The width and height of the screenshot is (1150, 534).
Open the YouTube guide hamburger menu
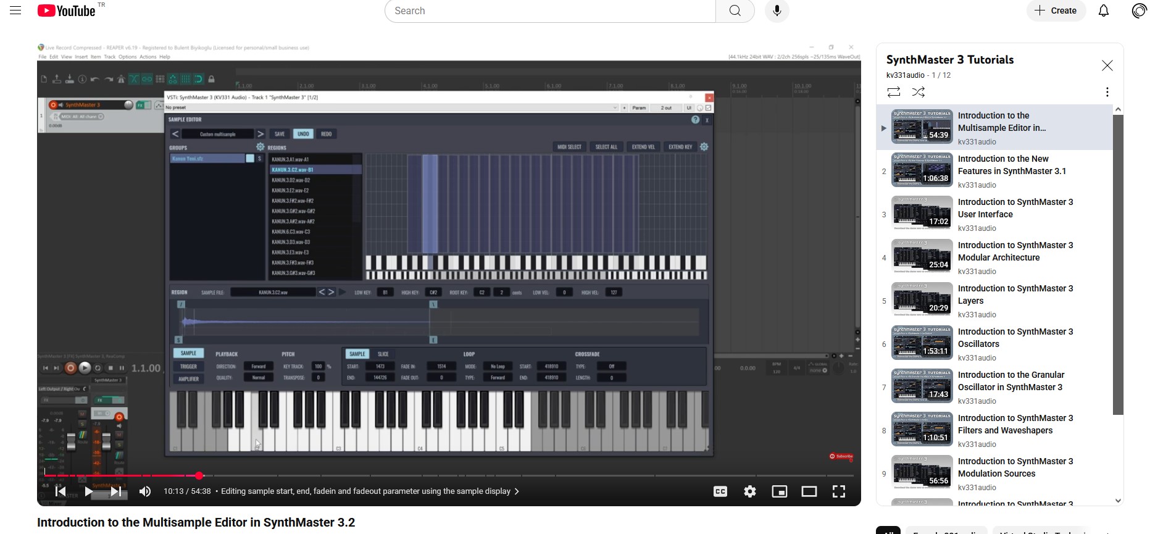[15, 10]
